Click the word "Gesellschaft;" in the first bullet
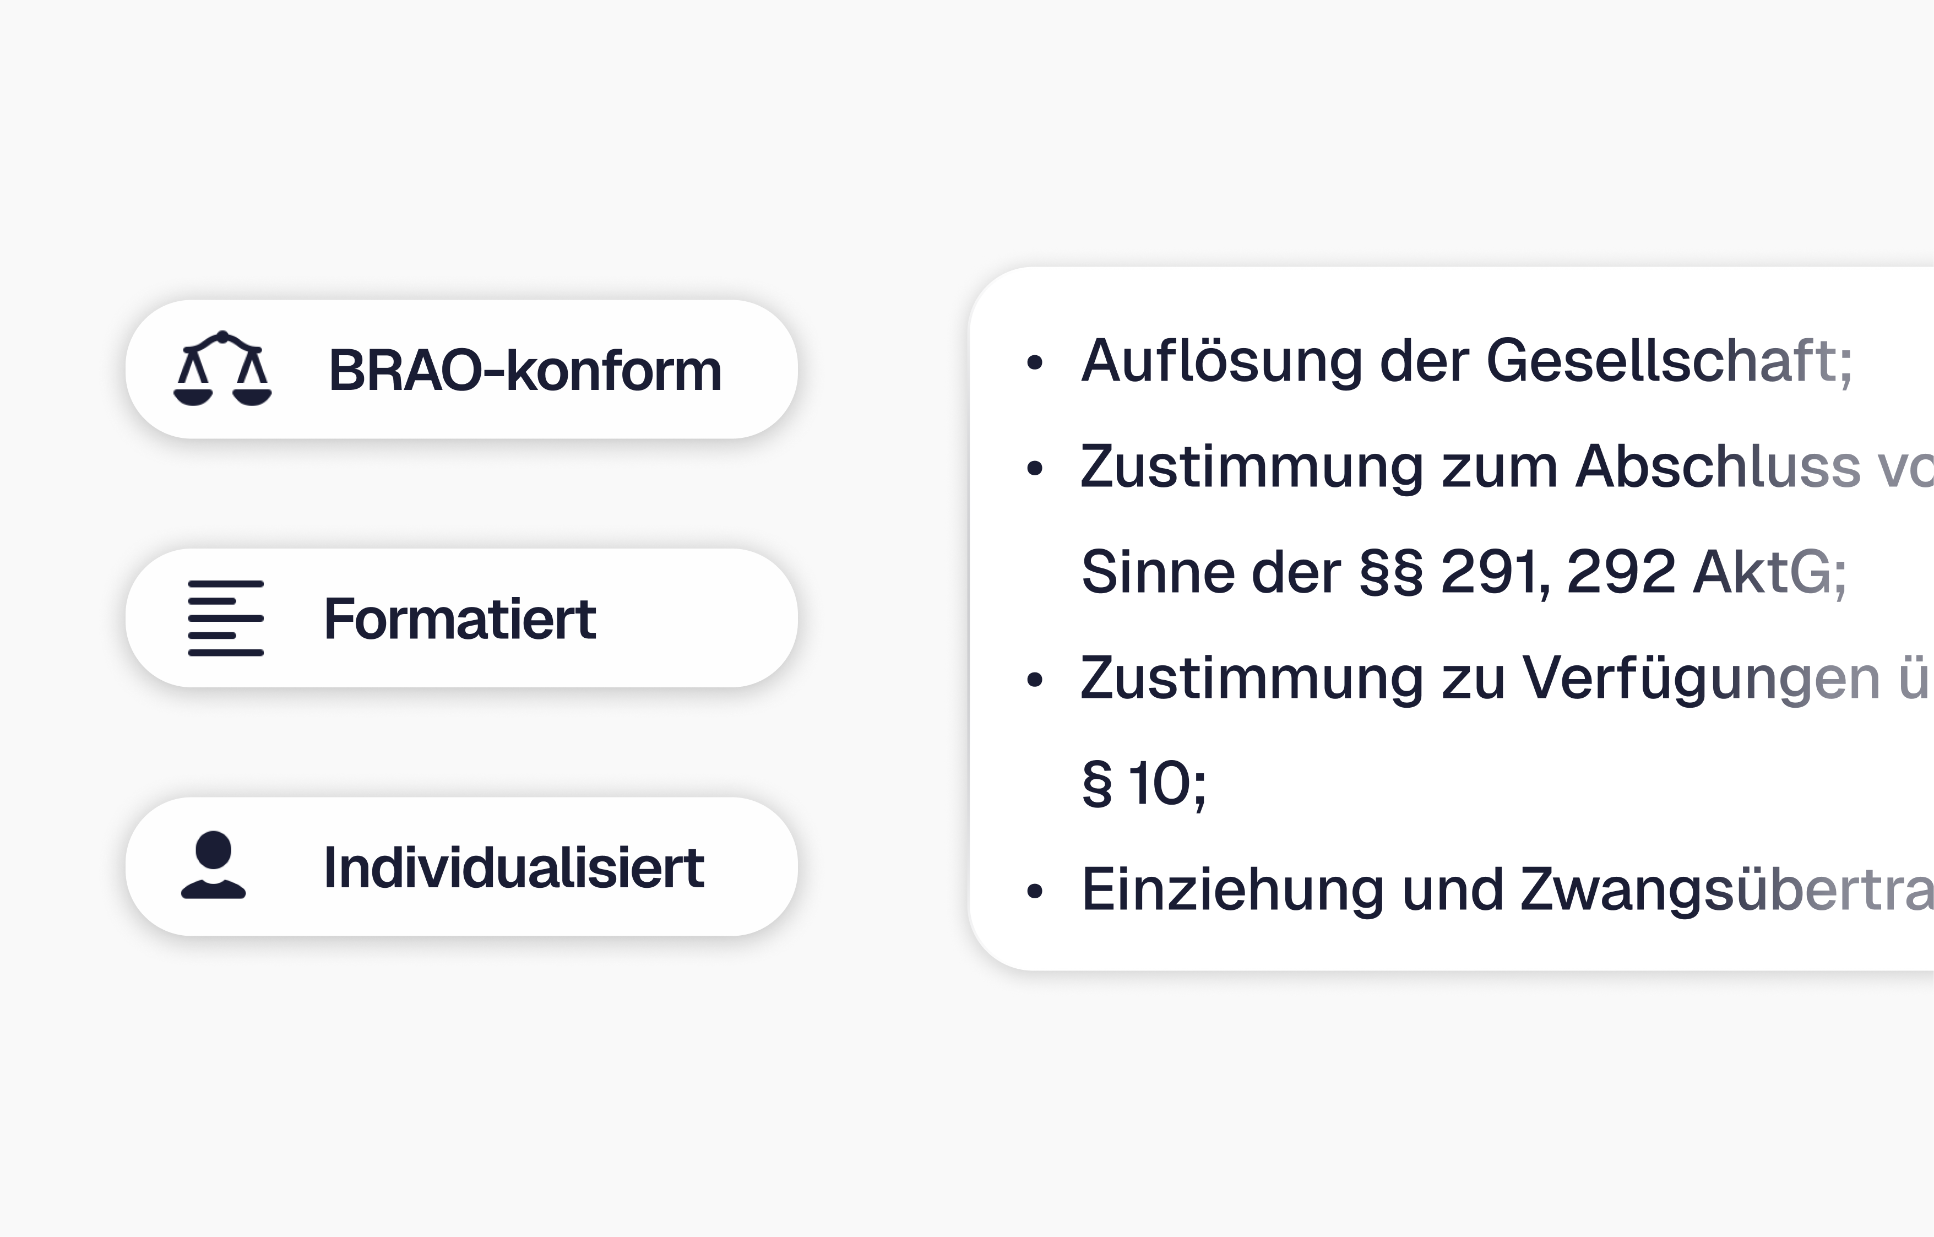The height and width of the screenshot is (1237, 1934). (x=1668, y=361)
